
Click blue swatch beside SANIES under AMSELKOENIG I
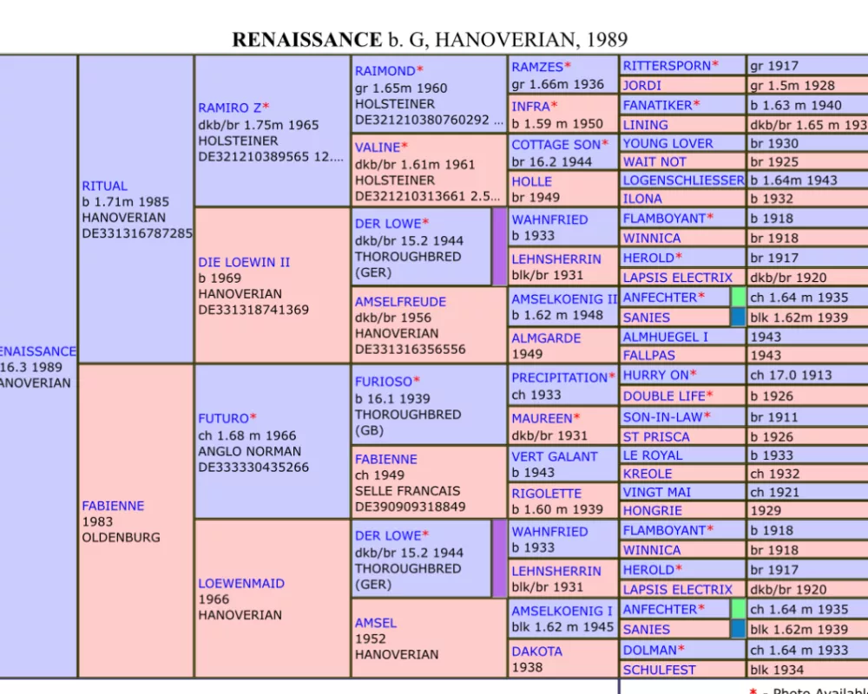click(738, 629)
